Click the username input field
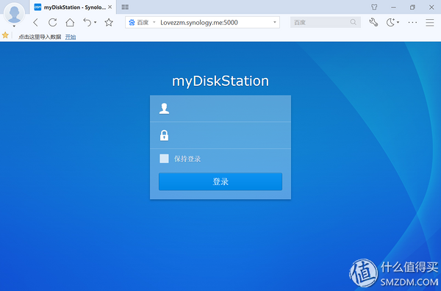 tap(220, 109)
